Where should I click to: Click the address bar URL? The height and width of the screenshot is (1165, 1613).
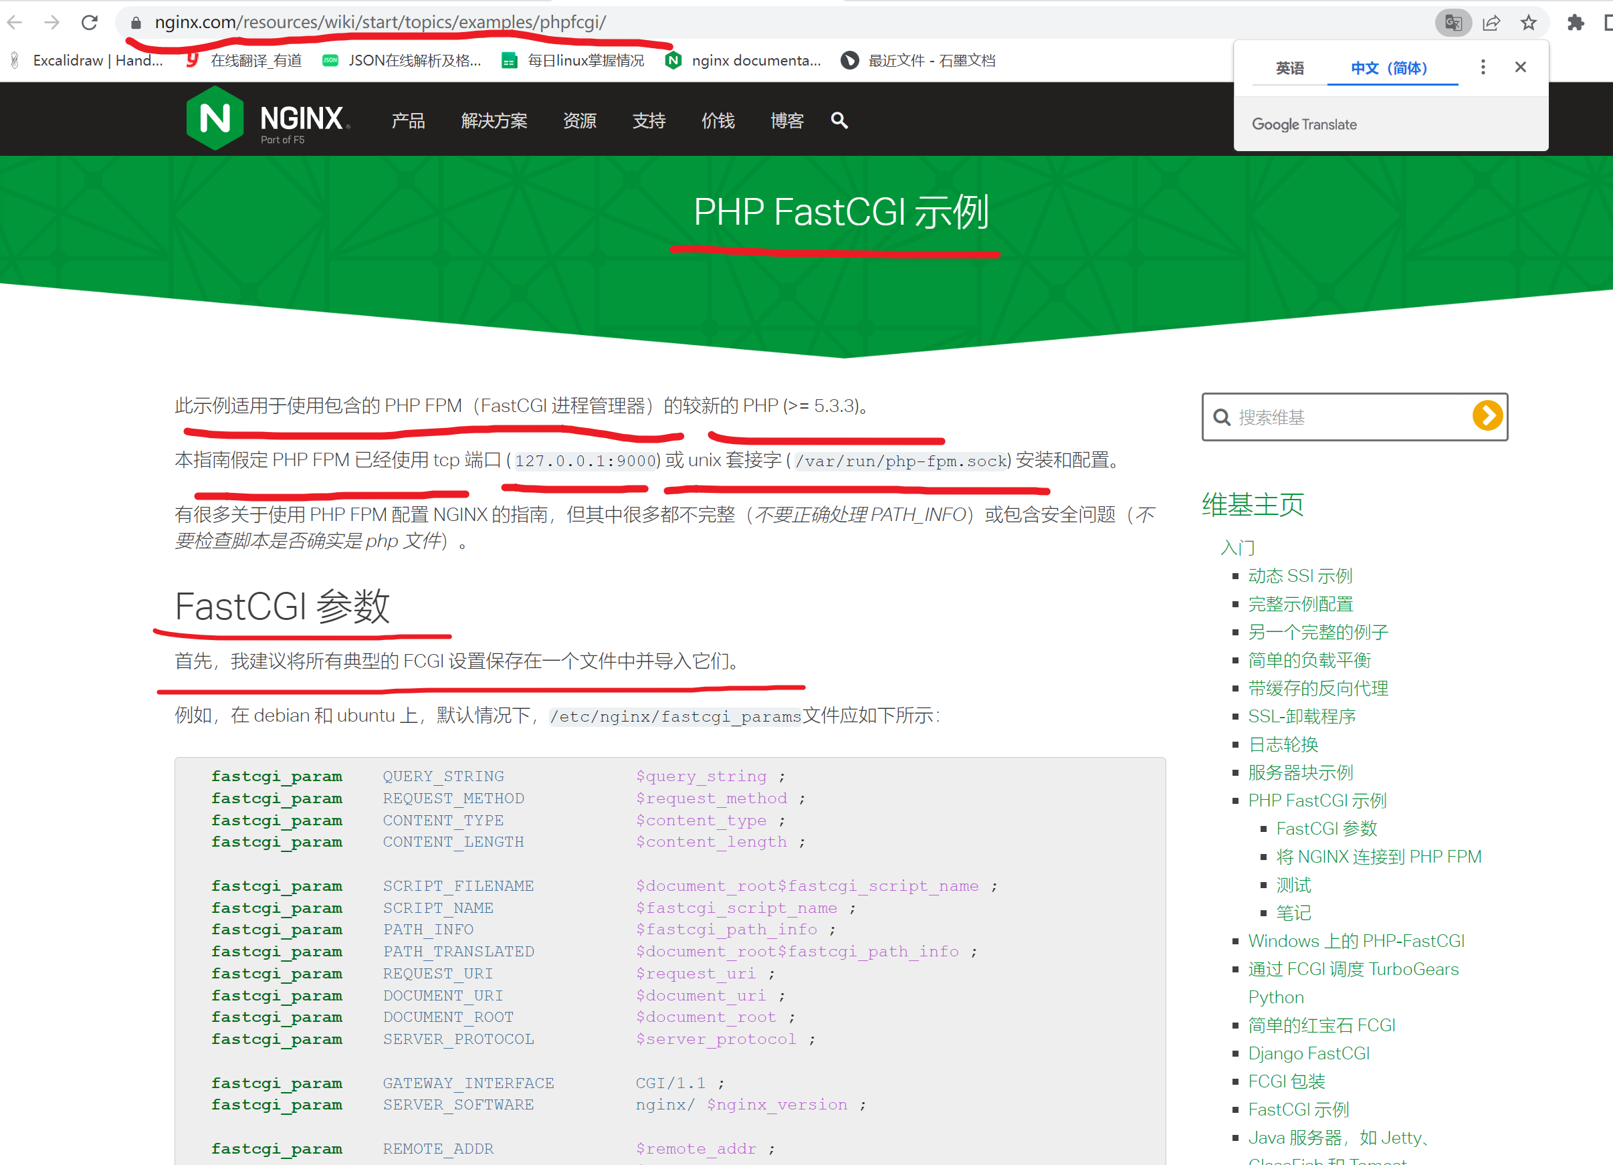click(x=380, y=23)
